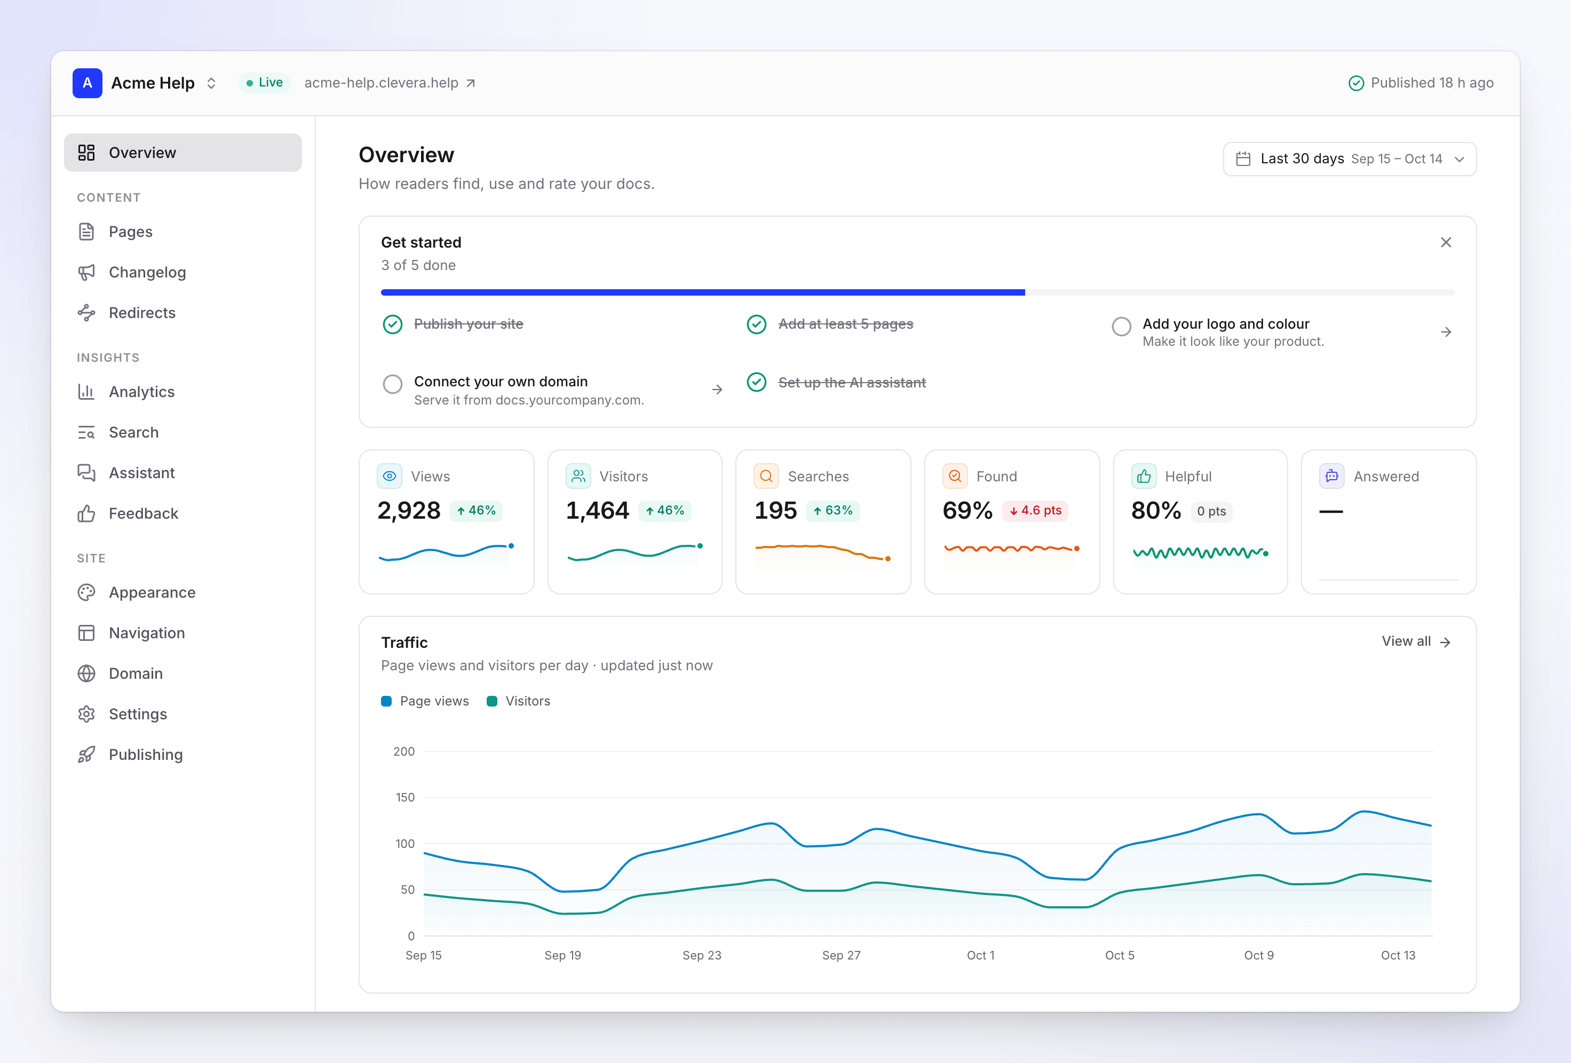Open Settings in the sidebar

coord(183,714)
